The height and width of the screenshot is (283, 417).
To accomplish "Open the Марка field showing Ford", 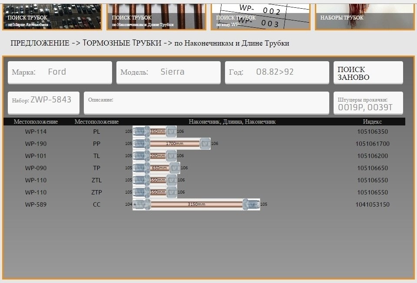I will [x=60, y=73].
